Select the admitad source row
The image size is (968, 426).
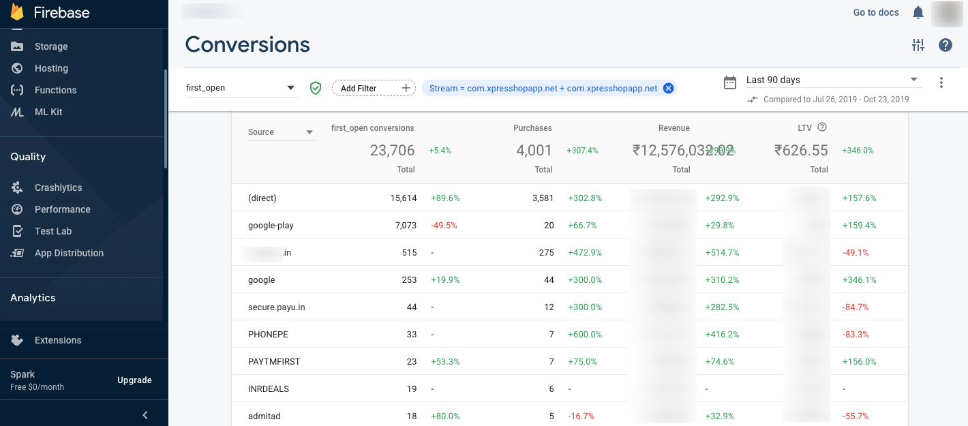click(570, 416)
